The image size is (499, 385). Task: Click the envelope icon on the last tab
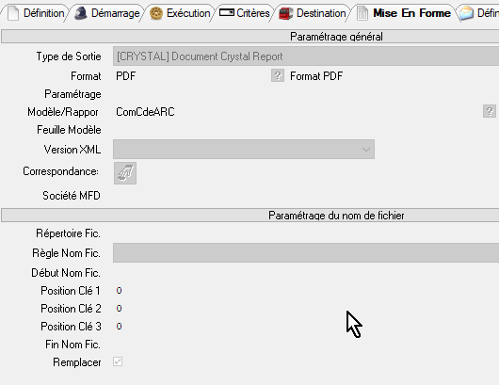[x=466, y=14]
